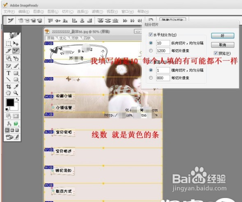The image size is (242, 202).
Task: Click Distribute Bottom Edges icon in options bar
Action: pyautogui.click(x=115, y=21)
